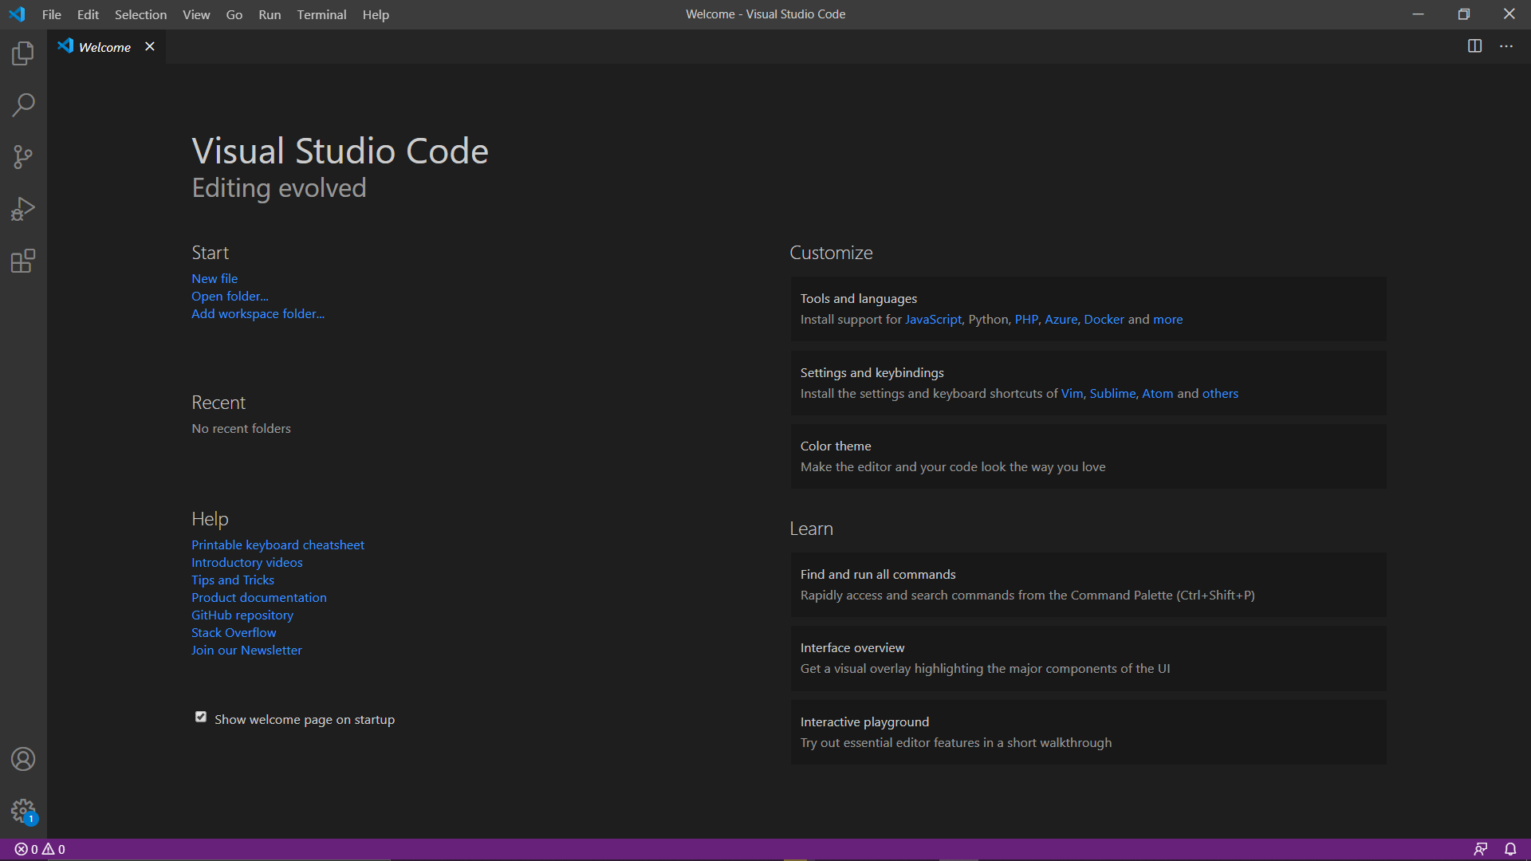Open the Selection menu
This screenshot has height=861, width=1531.
140,14
